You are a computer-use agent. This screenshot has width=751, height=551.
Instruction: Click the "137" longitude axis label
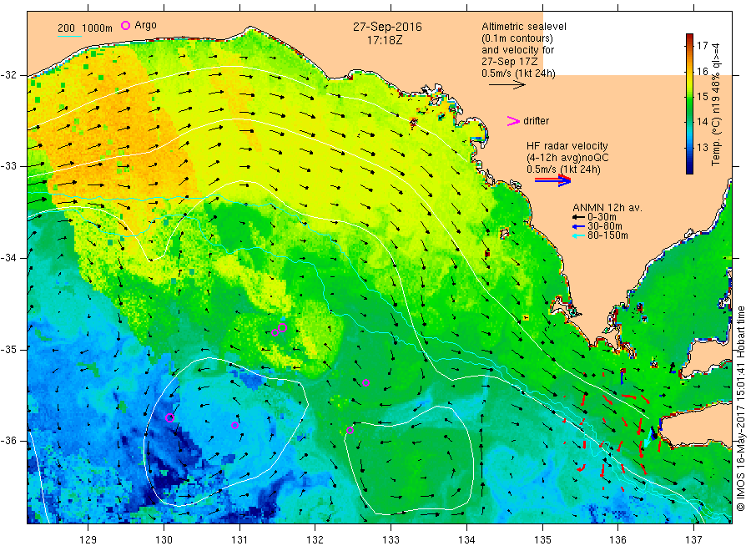(693, 540)
